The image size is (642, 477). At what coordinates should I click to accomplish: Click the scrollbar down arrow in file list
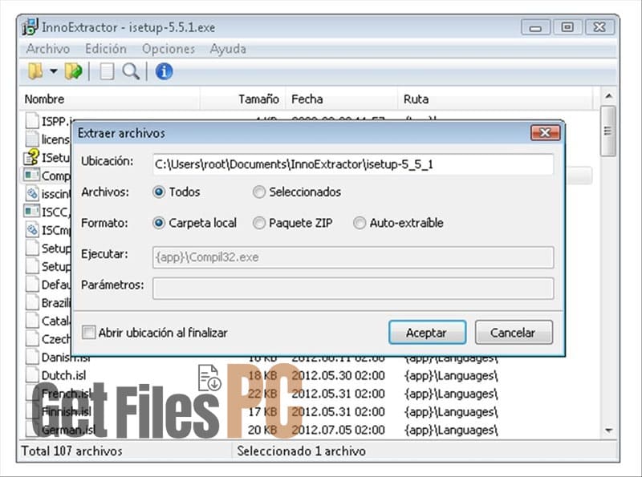click(x=608, y=431)
